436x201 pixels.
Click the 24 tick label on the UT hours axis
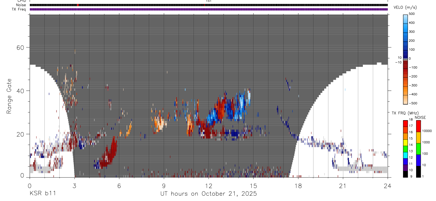tap(387, 186)
